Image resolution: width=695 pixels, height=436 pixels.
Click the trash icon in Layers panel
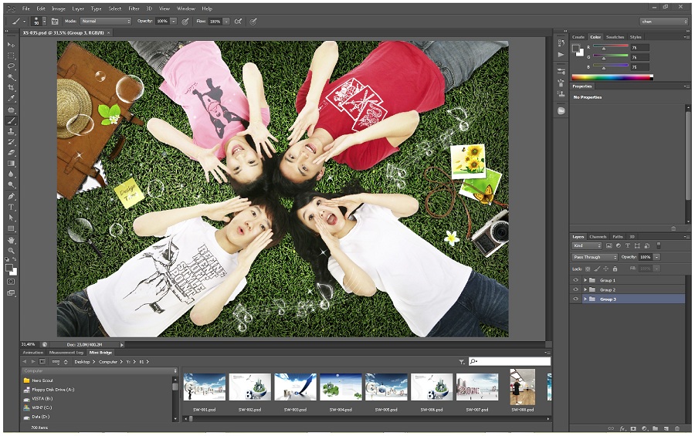[x=677, y=428]
